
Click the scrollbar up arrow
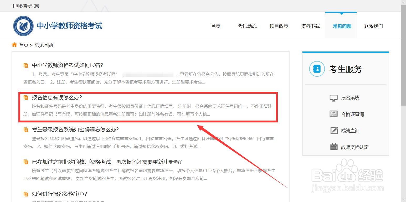point(404,2)
